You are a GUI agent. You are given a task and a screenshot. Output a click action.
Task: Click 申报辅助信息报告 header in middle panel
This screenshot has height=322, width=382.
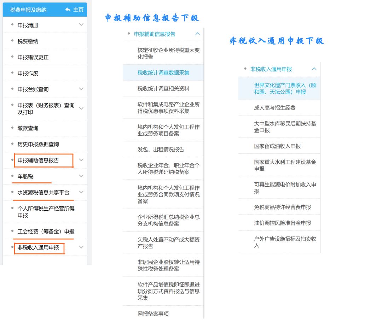pyautogui.click(x=155, y=34)
